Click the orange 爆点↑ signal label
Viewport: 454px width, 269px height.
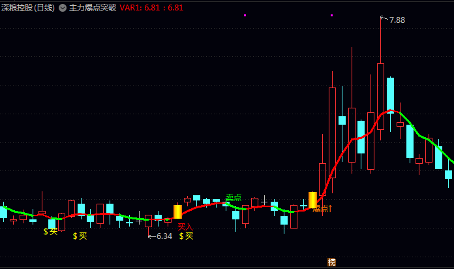[322, 209]
